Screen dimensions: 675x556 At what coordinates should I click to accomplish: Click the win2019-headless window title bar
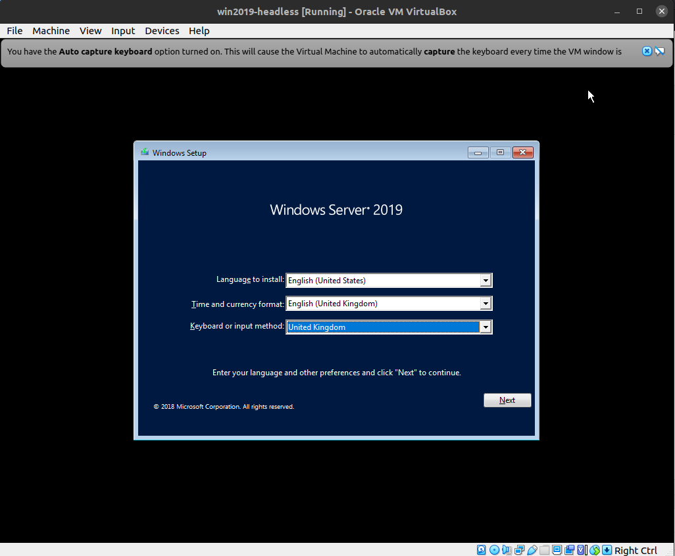(337, 12)
